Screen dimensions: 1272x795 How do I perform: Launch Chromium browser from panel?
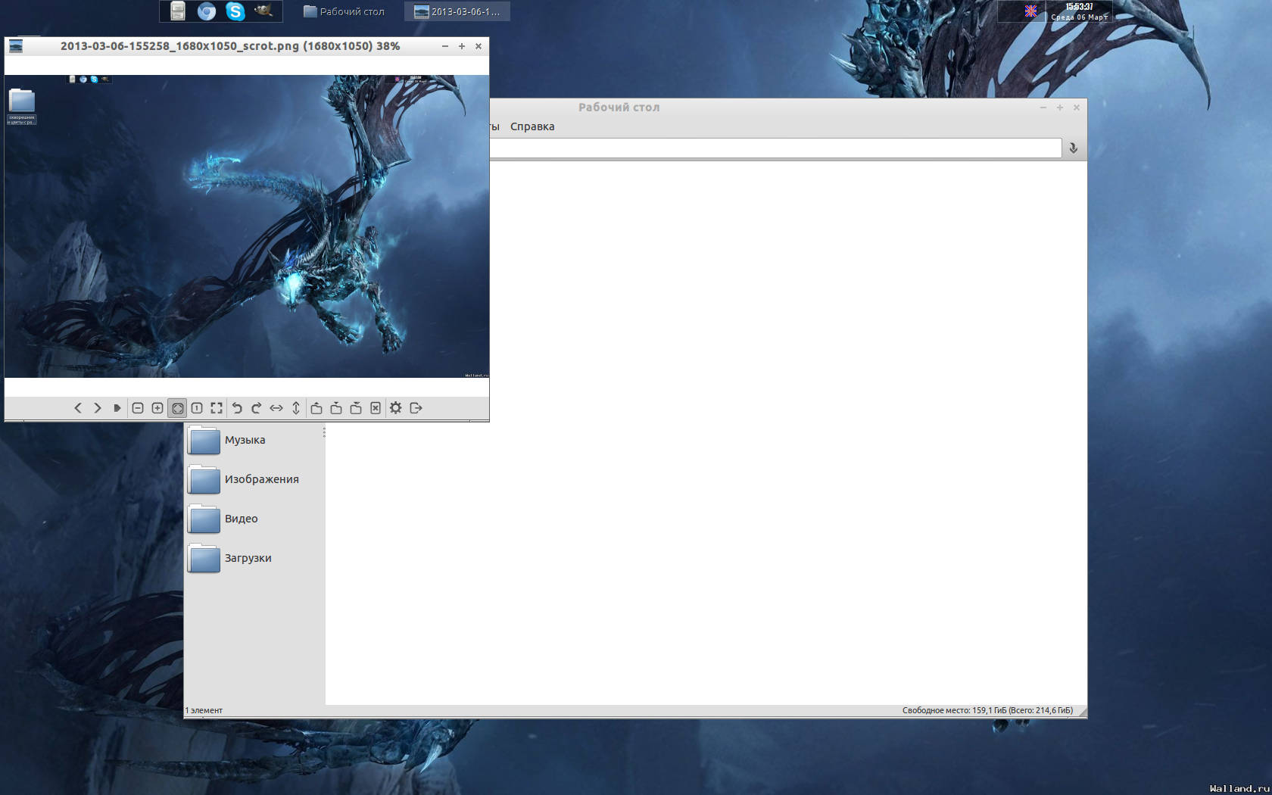207,11
